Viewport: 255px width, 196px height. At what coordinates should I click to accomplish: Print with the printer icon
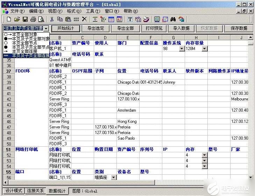pyautogui.click(x=33, y=19)
